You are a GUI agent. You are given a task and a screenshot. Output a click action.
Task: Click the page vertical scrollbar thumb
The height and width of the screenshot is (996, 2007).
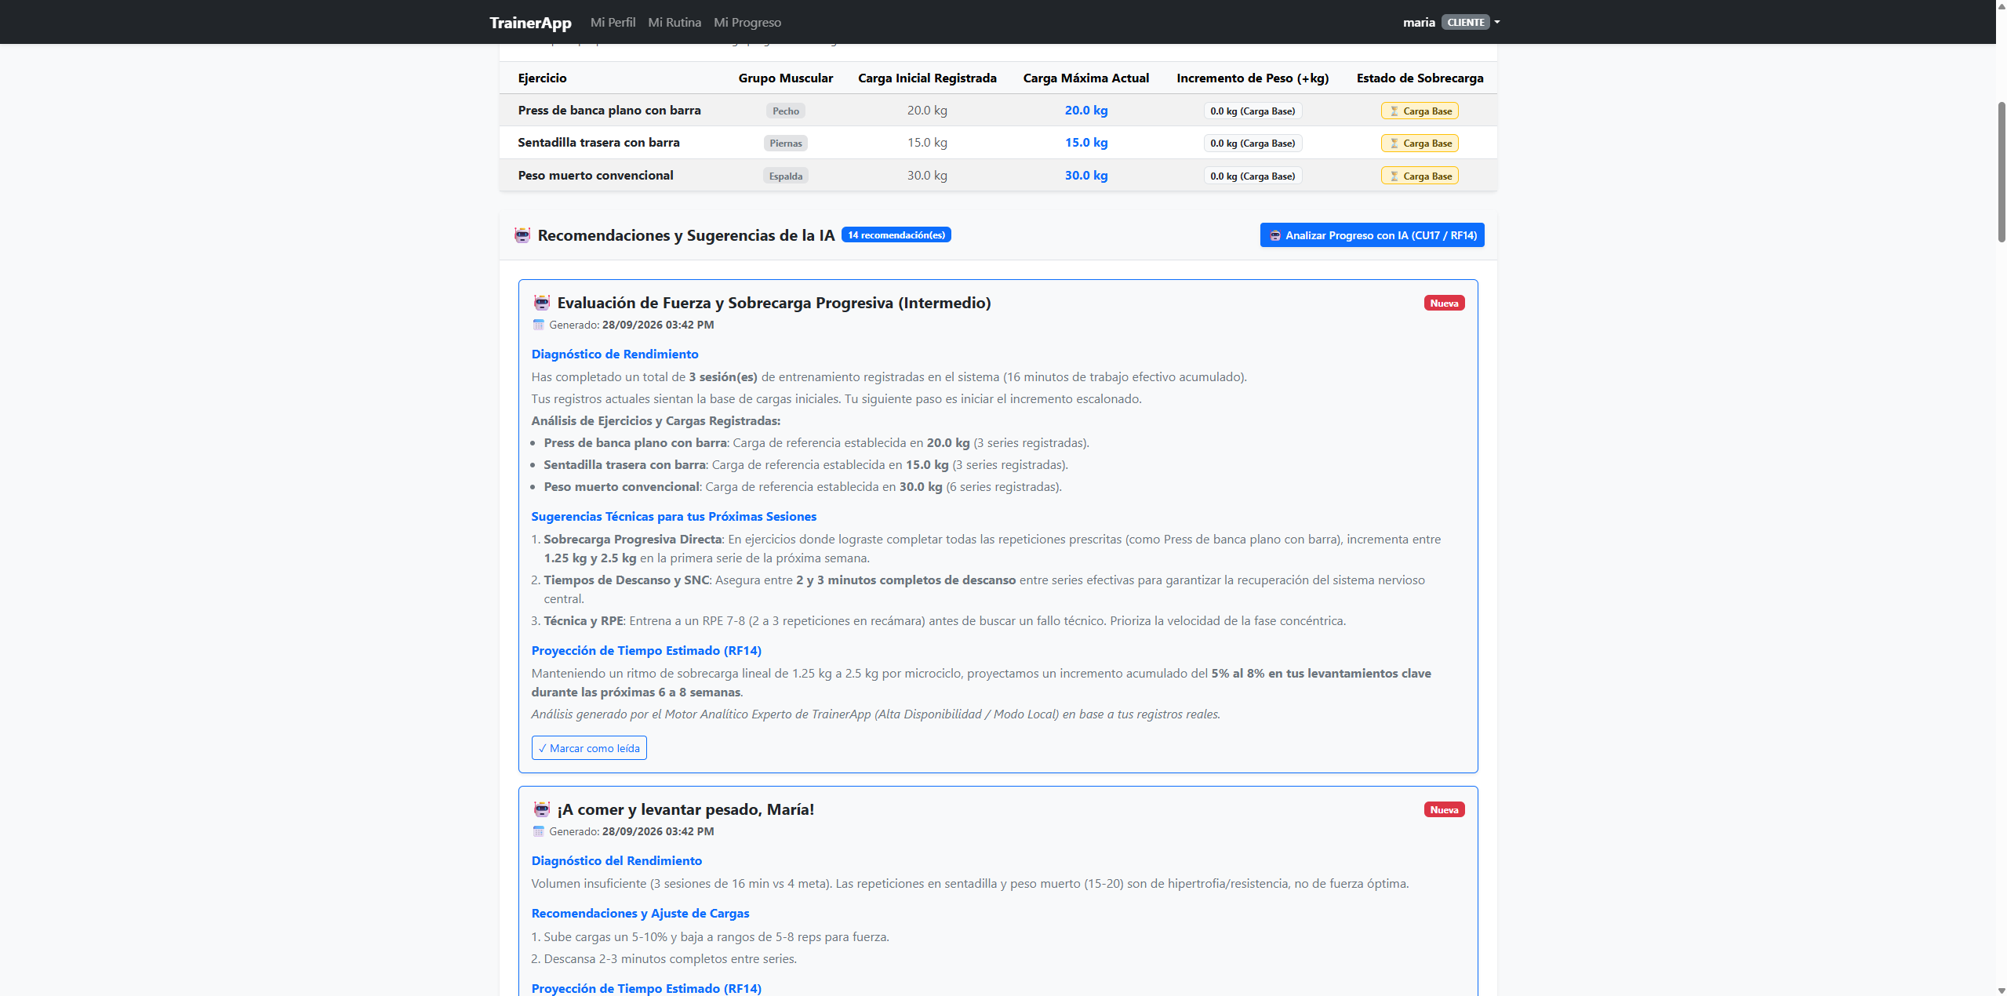2001,171
